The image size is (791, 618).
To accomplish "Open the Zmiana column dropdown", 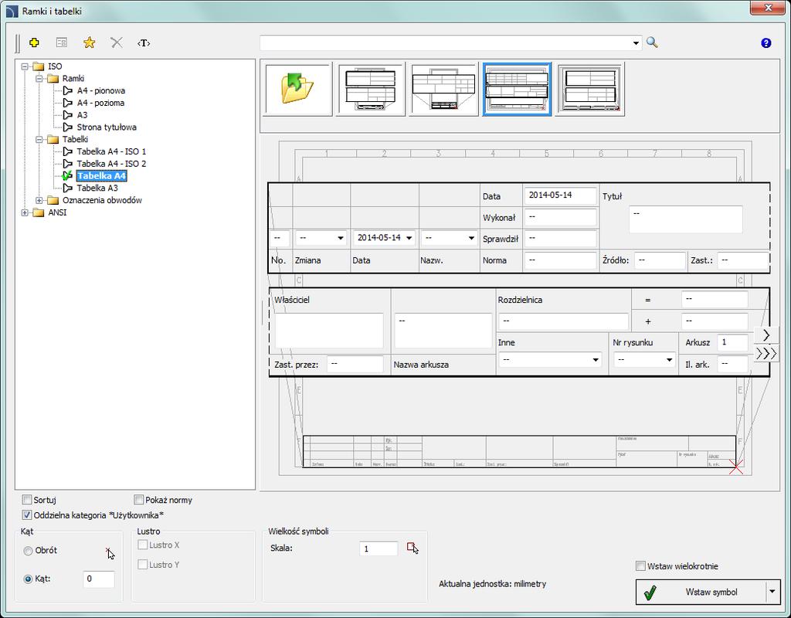I will pos(341,238).
